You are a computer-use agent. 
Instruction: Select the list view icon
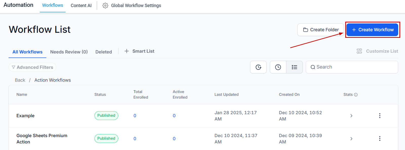[x=294, y=67]
